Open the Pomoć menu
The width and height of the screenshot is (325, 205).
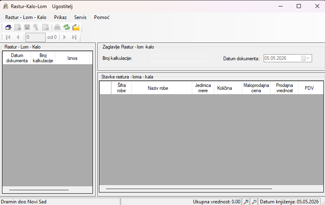coord(102,17)
